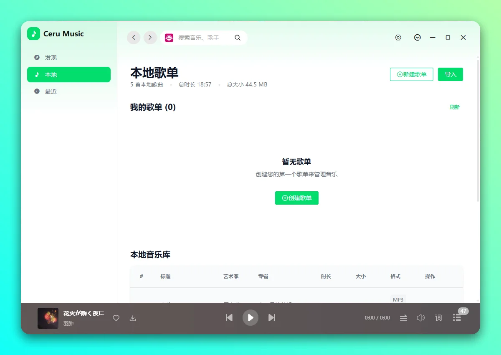
Task: Favorite the song 花火が瞬く夜に
Action: click(x=116, y=318)
